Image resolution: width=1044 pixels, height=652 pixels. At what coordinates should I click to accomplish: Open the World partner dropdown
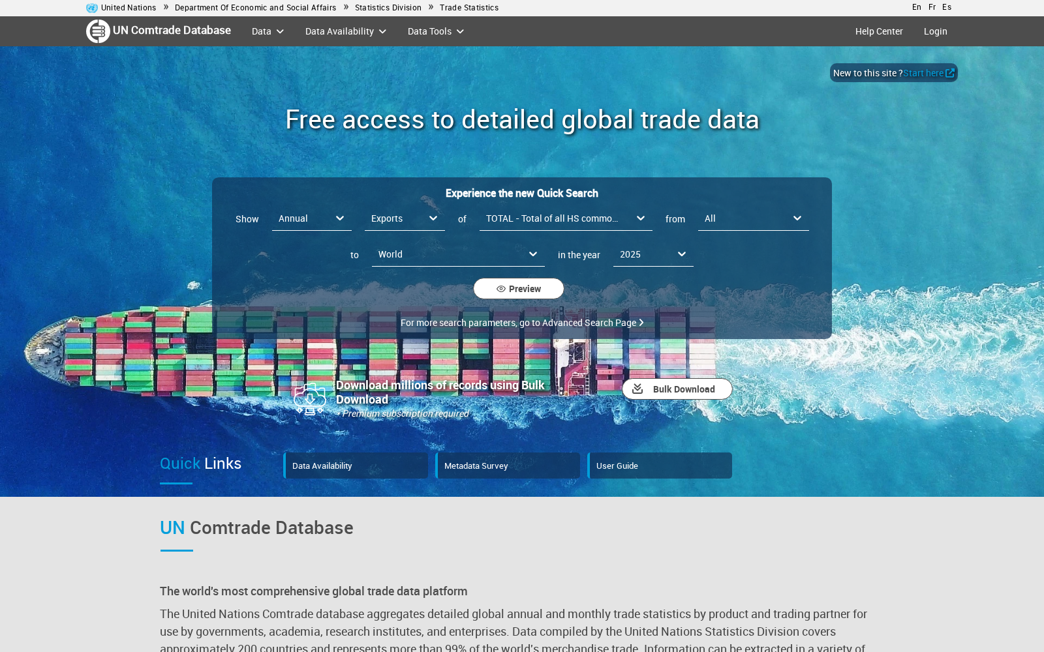coord(458,254)
